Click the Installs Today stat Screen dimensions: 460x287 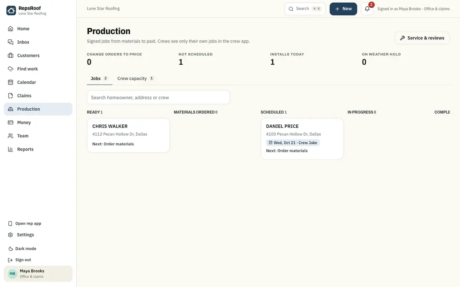287,59
